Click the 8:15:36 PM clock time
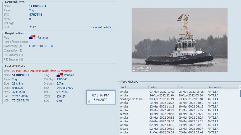The height and width of the screenshot is (135, 241). click(x=101, y=95)
